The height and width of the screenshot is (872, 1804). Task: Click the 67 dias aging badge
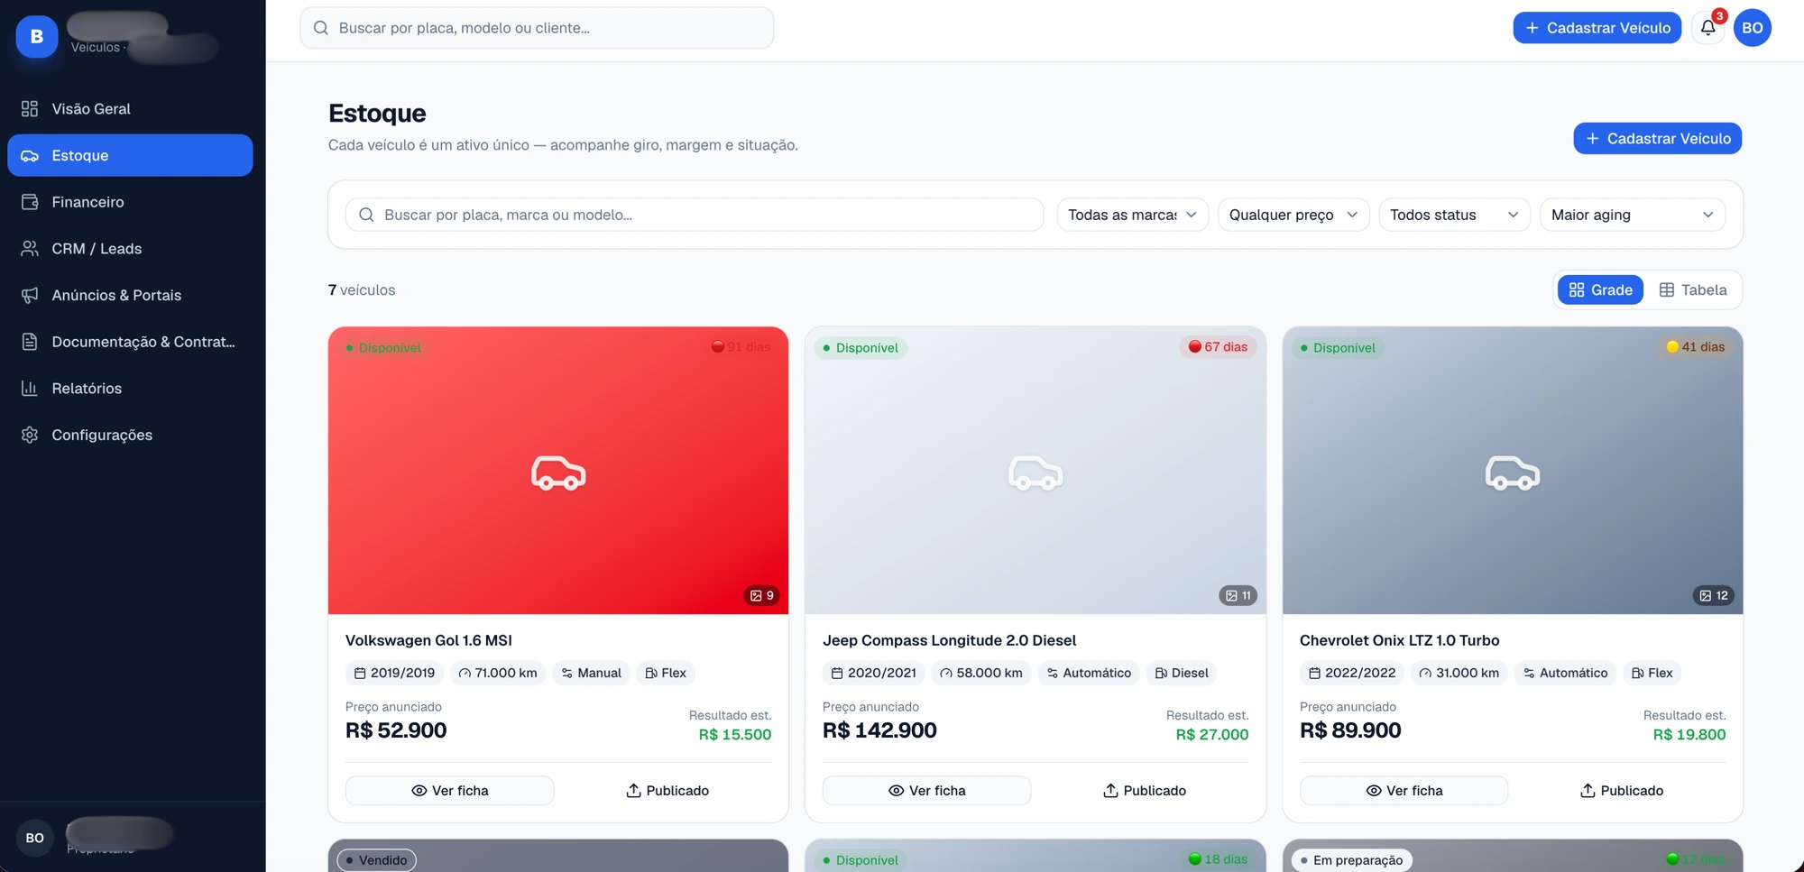(1218, 347)
